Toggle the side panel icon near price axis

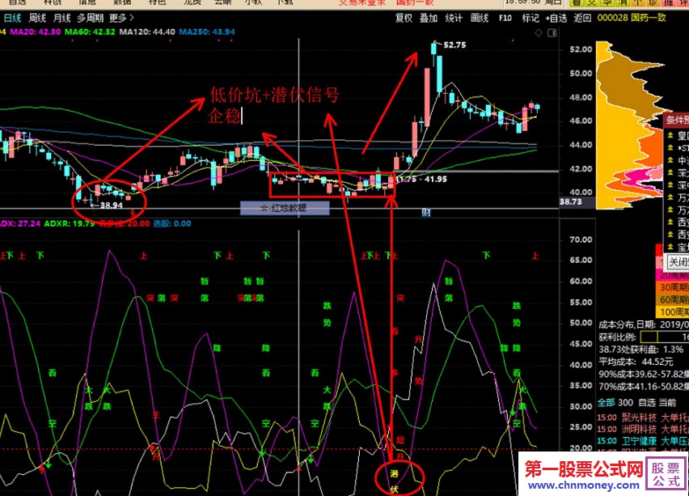552,33
